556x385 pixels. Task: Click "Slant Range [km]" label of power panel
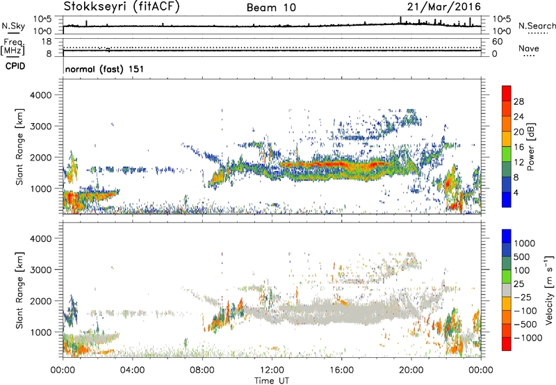coord(19,147)
